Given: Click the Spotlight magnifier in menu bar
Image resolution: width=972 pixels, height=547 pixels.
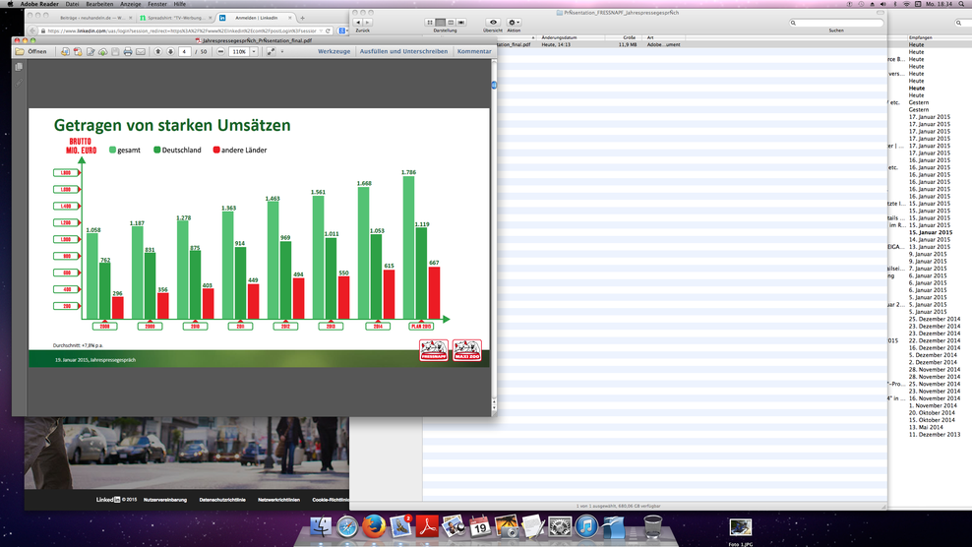Looking at the screenshot, I should coord(961,4).
